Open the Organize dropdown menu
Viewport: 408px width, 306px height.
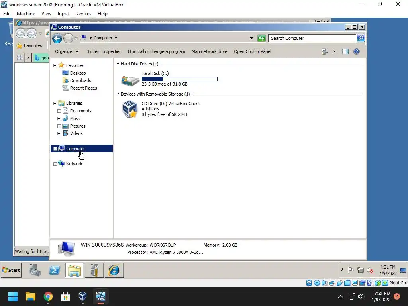67,51
